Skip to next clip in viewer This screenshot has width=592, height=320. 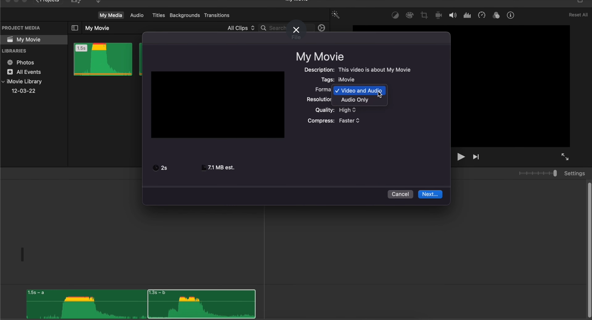click(x=475, y=157)
